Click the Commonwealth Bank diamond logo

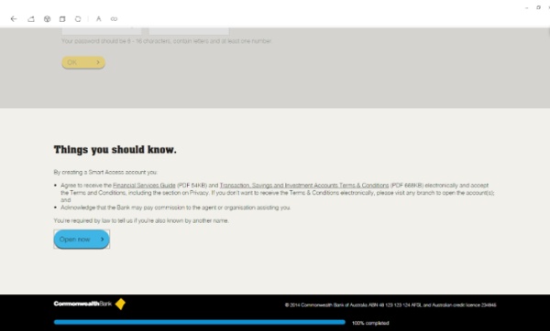coord(120,304)
